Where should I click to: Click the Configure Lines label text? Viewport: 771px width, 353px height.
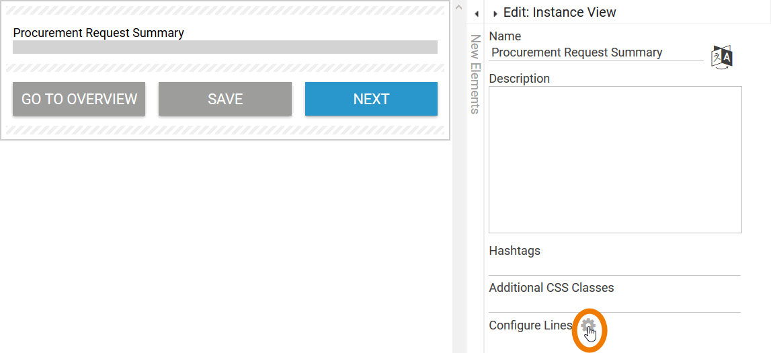(x=530, y=325)
